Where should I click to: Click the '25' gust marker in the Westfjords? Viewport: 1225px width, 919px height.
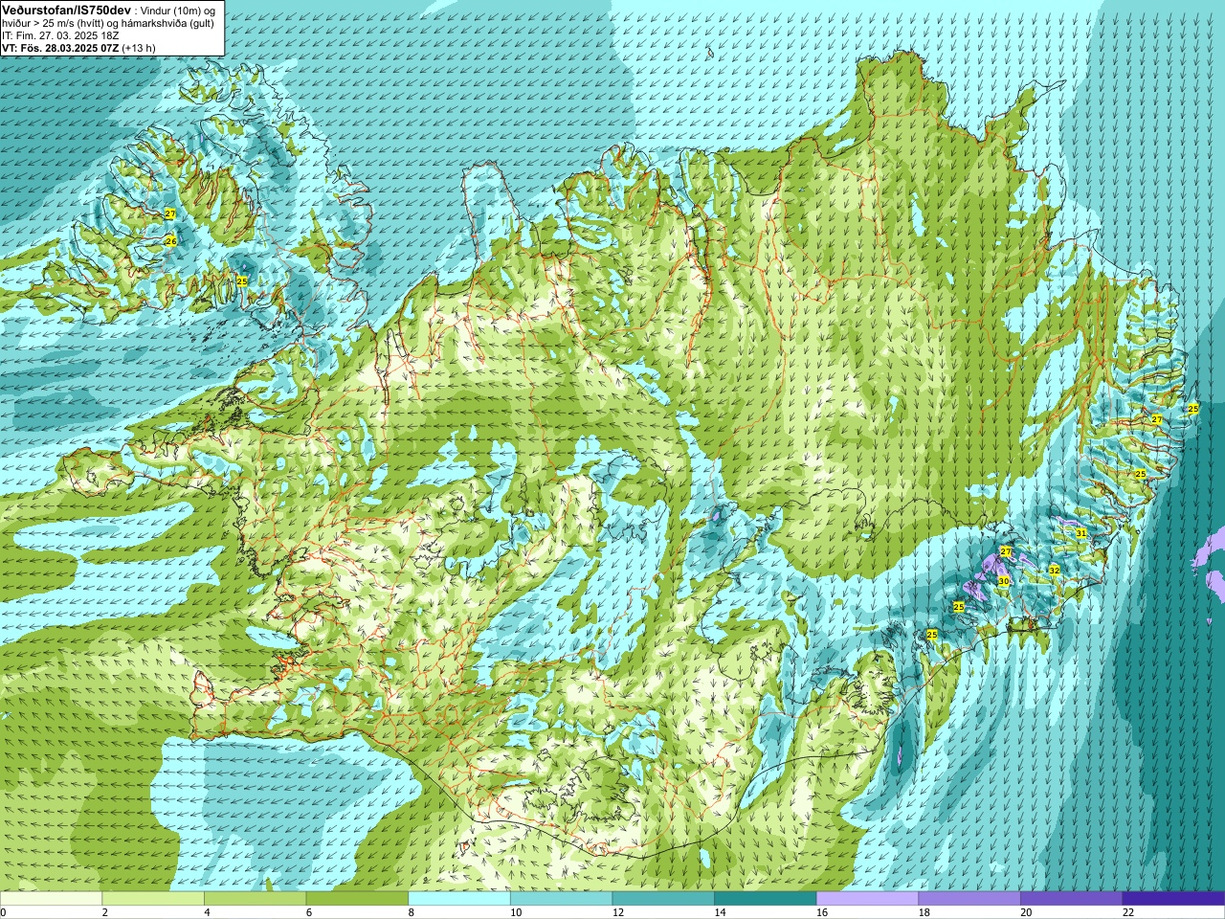tap(242, 280)
